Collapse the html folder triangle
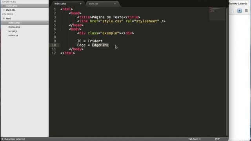251x141 pixels. click(4, 18)
